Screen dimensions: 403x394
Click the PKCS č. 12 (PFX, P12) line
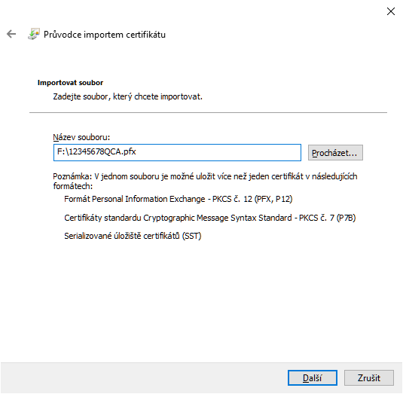(178, 199)
